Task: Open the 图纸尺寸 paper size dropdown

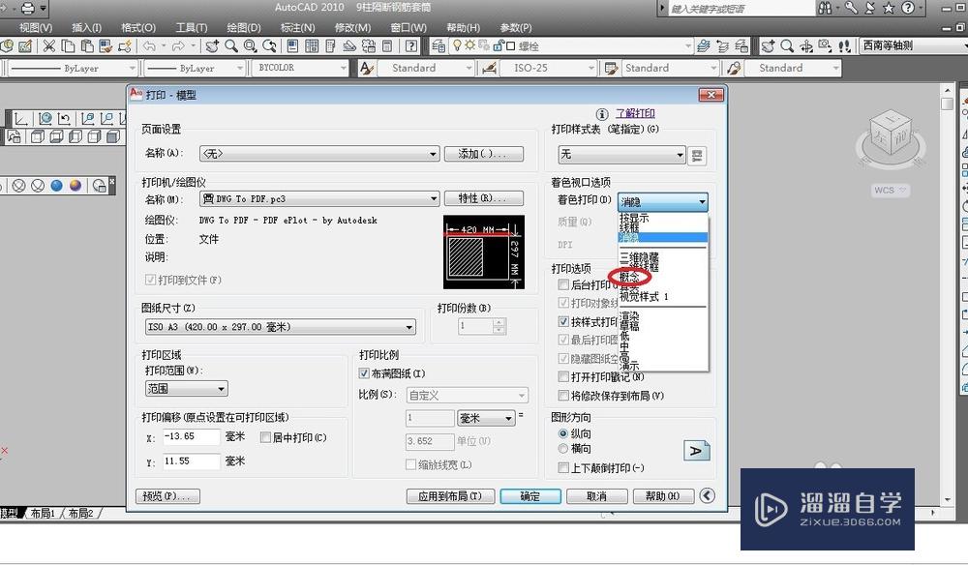Action: click(x=409, y=327)
